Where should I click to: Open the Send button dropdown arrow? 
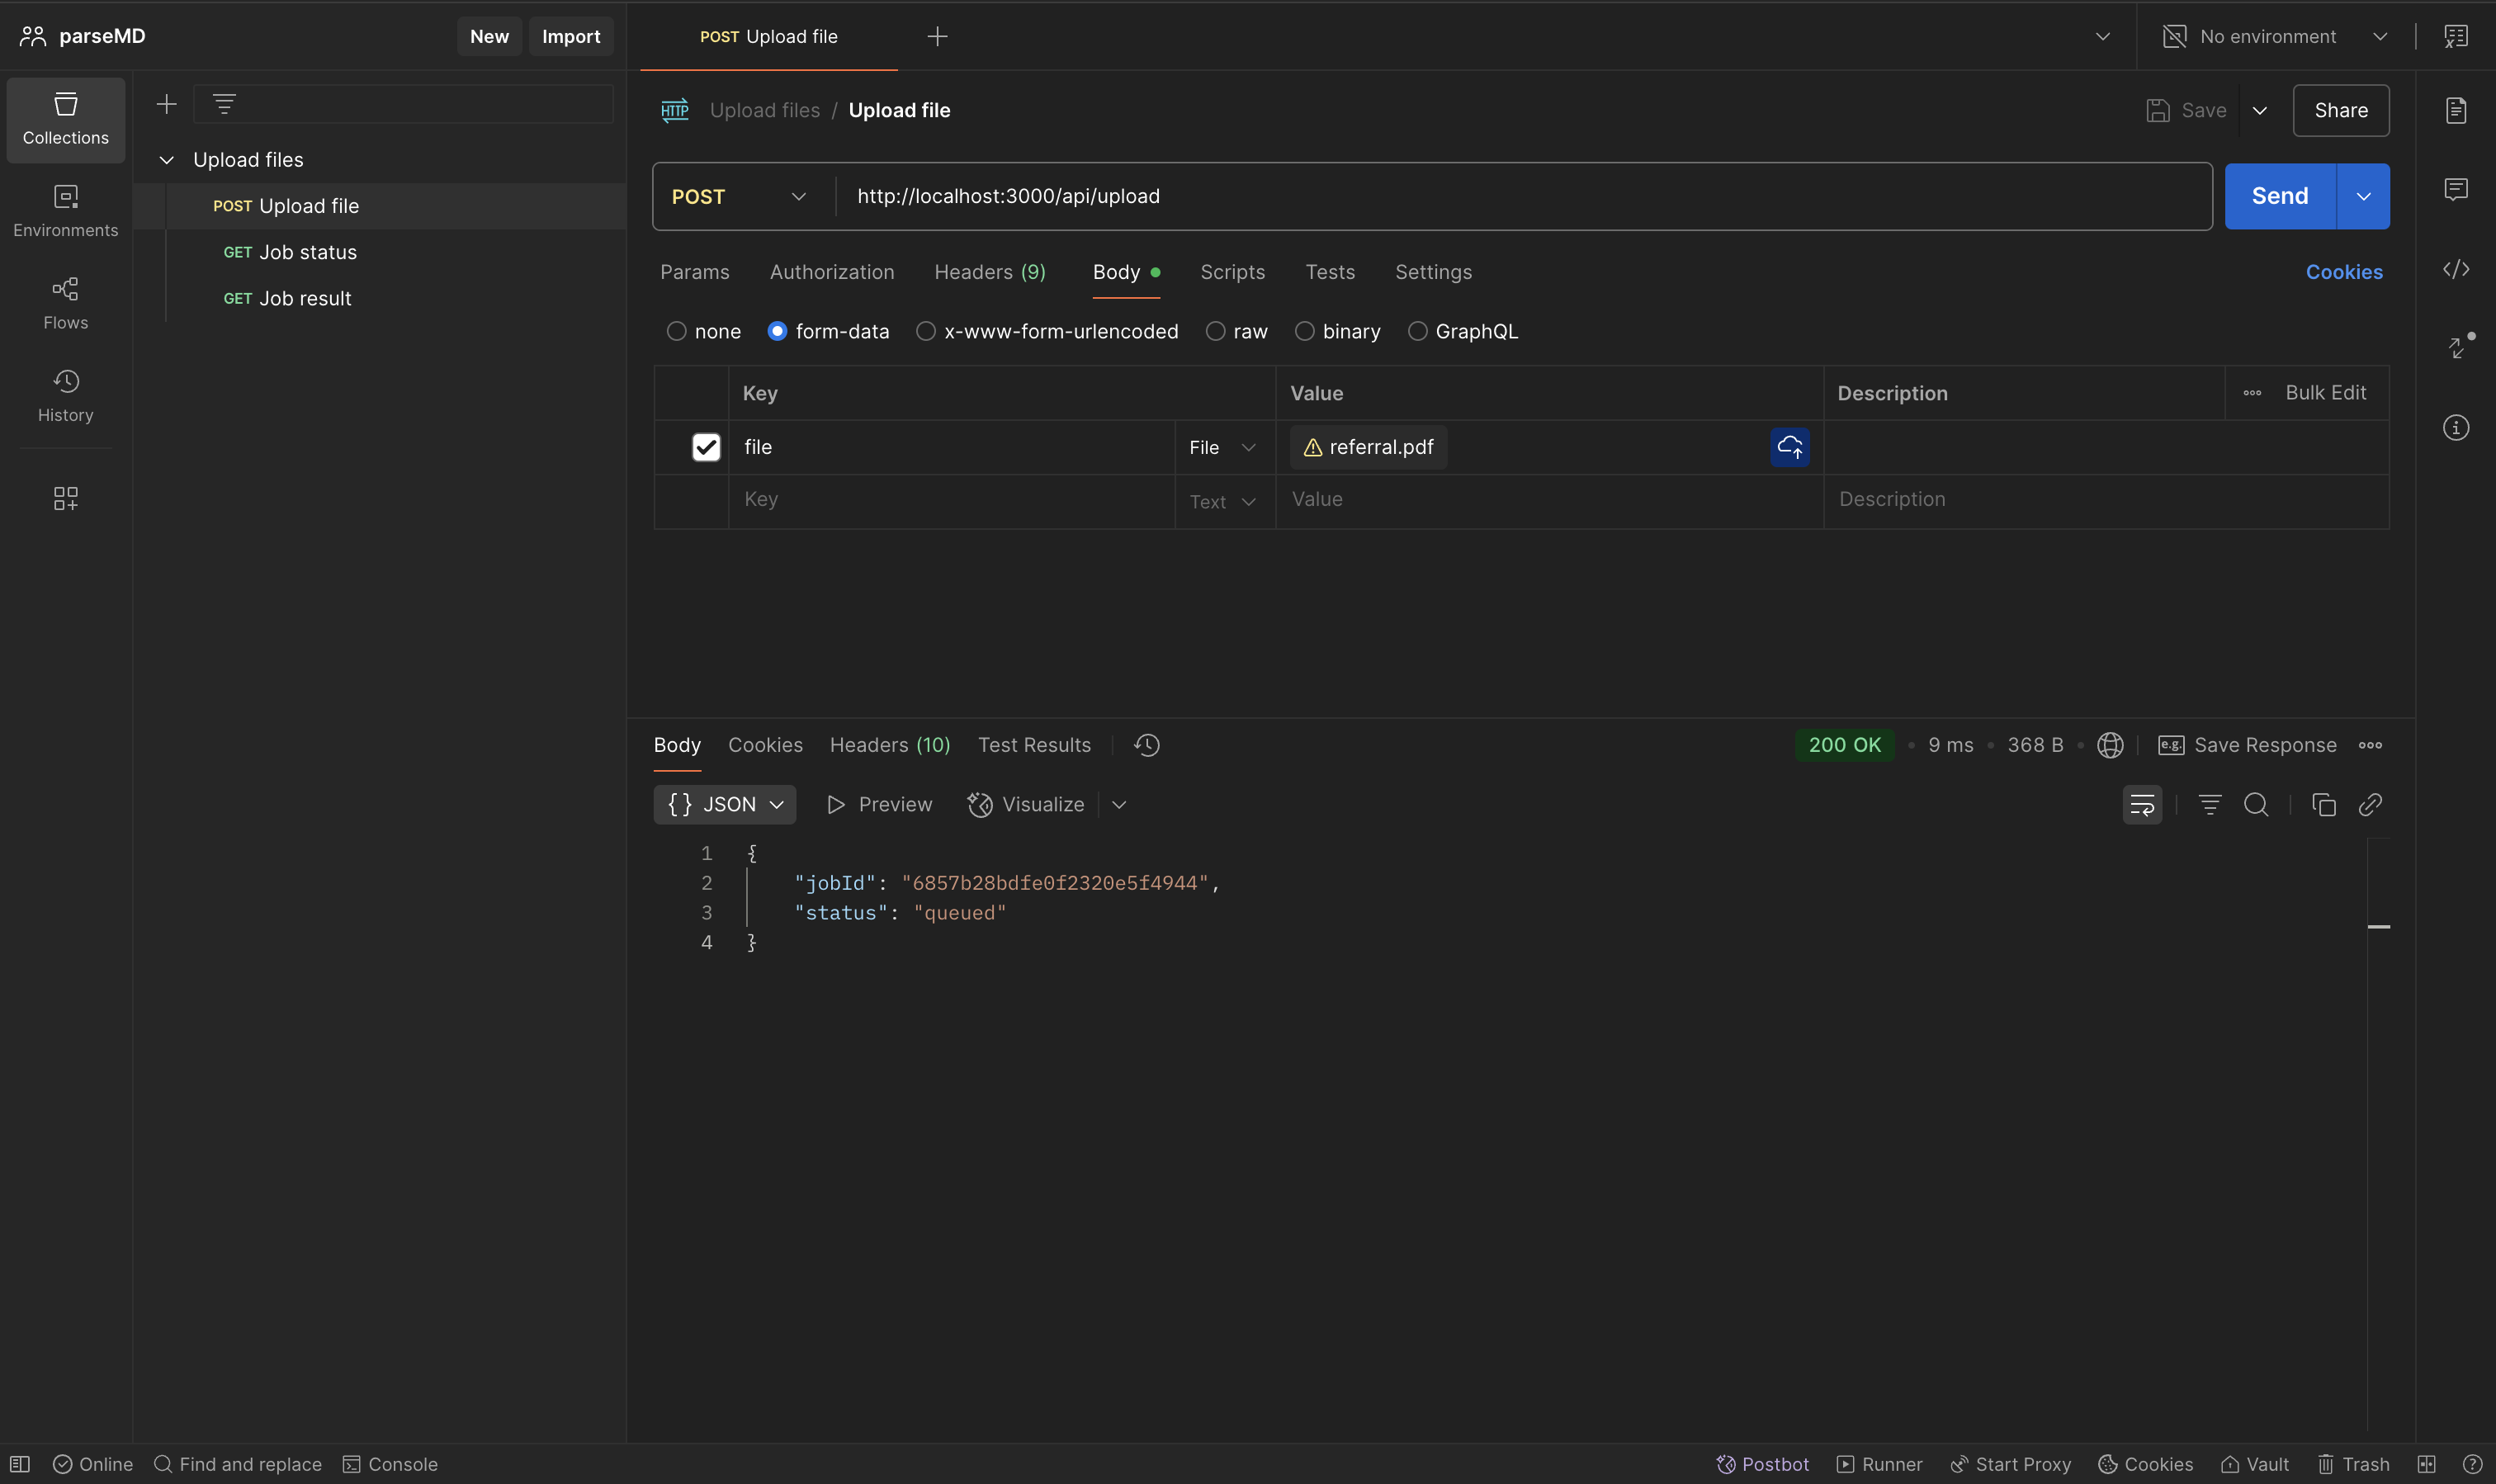point(2363,196)
